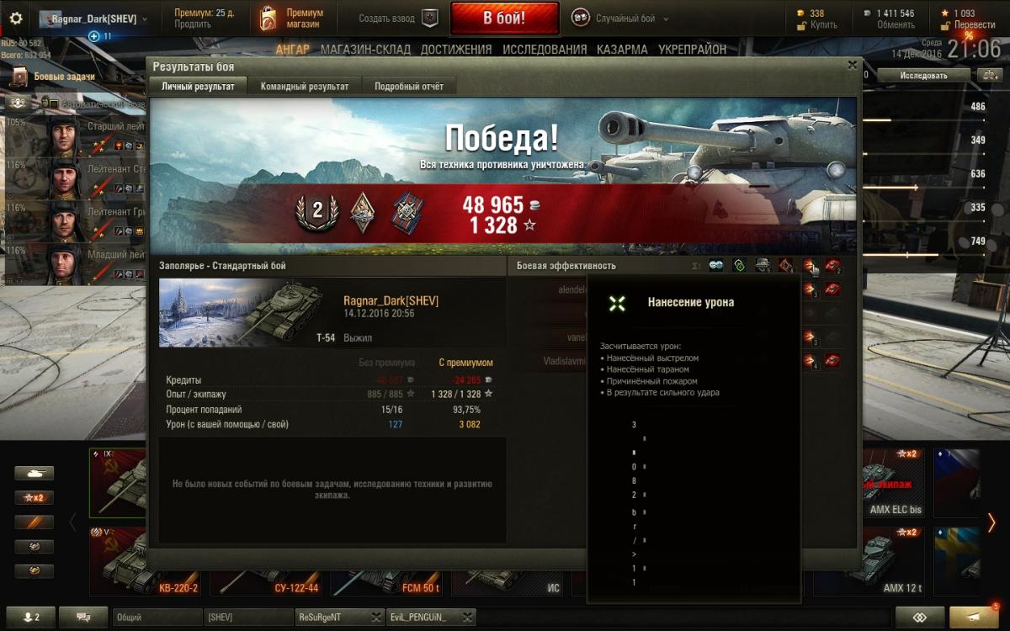Click the red В бой! button
Screen dimensions: 1010x631
pos(504,19)
